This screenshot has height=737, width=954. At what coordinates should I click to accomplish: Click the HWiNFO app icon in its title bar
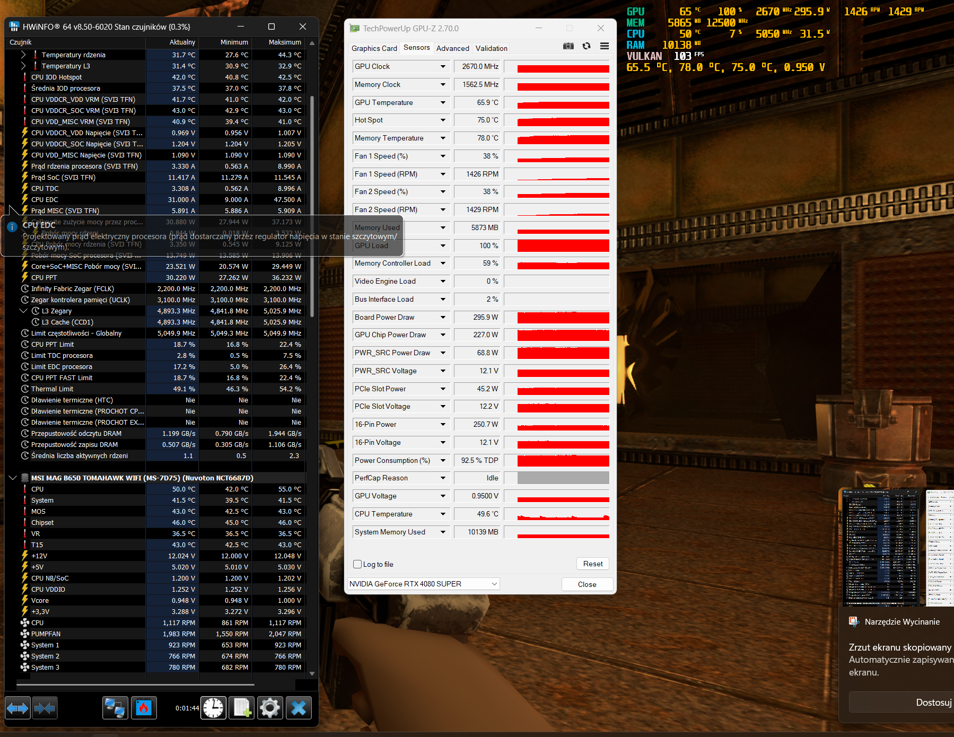[x=14, y=27]
